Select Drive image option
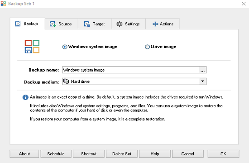 (x=161, y=47)
